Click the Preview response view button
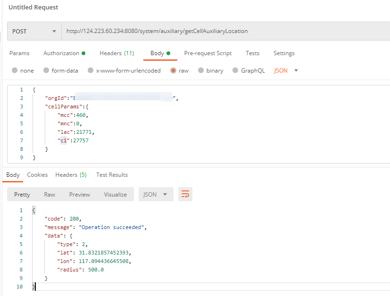 coord(79,194)
